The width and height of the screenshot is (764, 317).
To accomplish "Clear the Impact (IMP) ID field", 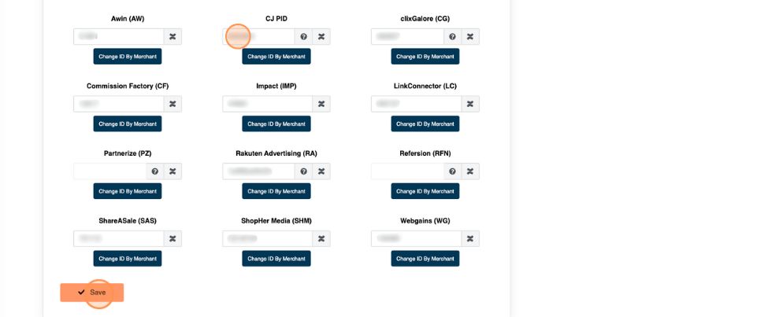I will pyautogui.click(x=321, y=104).
